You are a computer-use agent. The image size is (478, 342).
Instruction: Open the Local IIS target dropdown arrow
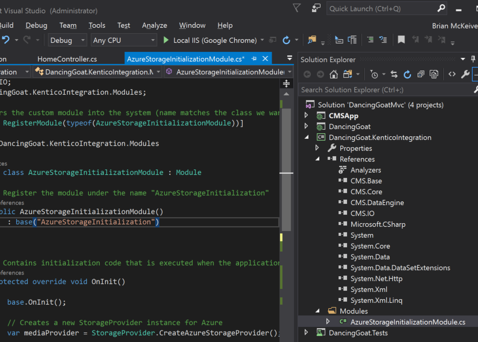tap(262, 40)
